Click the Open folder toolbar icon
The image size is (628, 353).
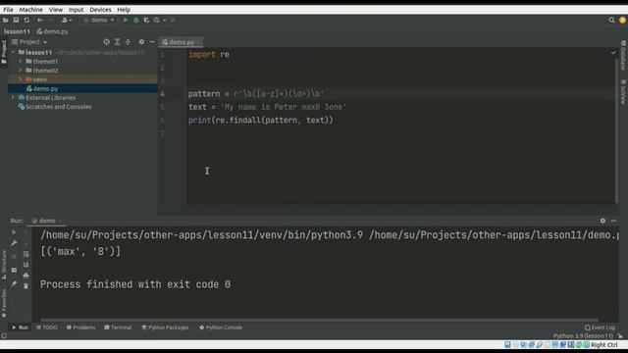pyautogui.click(x=6, y=20)
